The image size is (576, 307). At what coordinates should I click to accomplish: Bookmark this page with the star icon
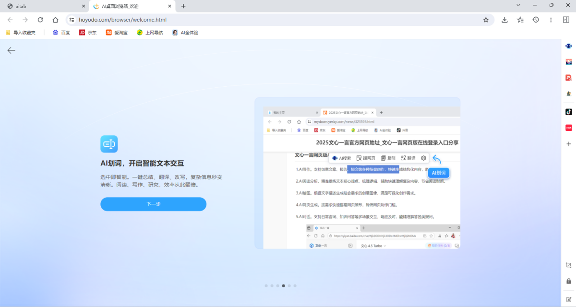(486, 20)
